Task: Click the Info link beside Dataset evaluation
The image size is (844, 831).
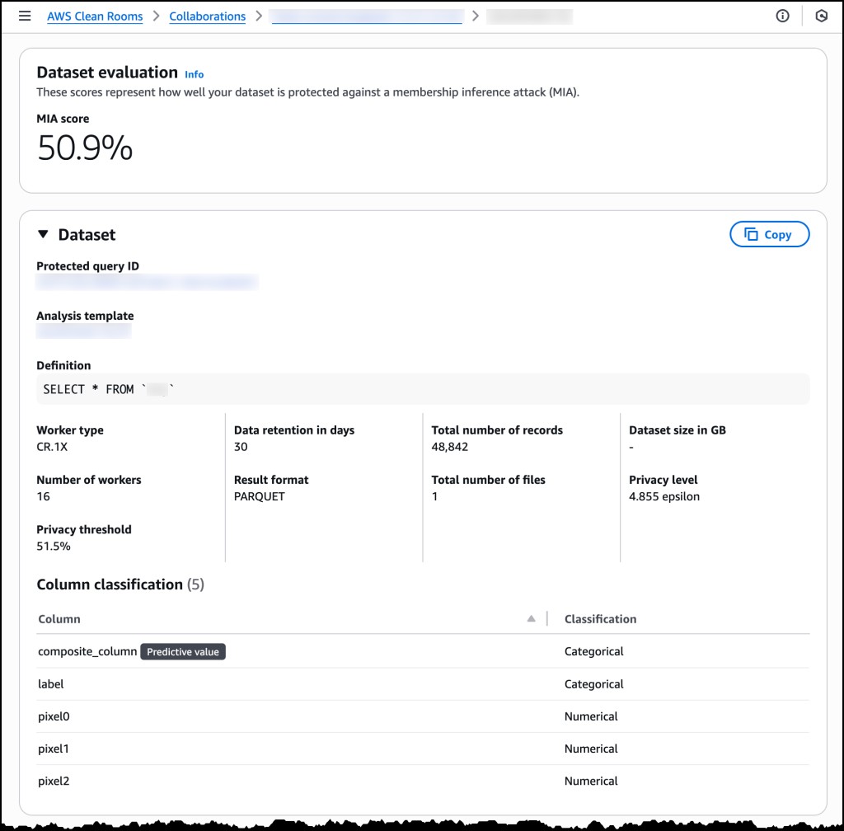Action: 195,74
